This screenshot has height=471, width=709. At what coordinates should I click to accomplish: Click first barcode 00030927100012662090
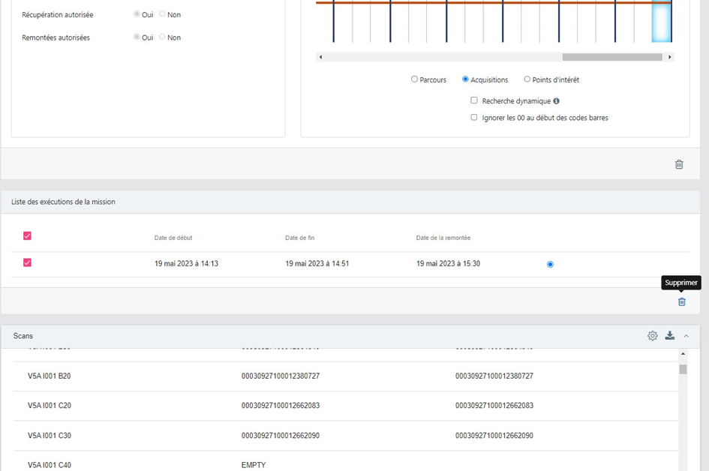(281, 436)
